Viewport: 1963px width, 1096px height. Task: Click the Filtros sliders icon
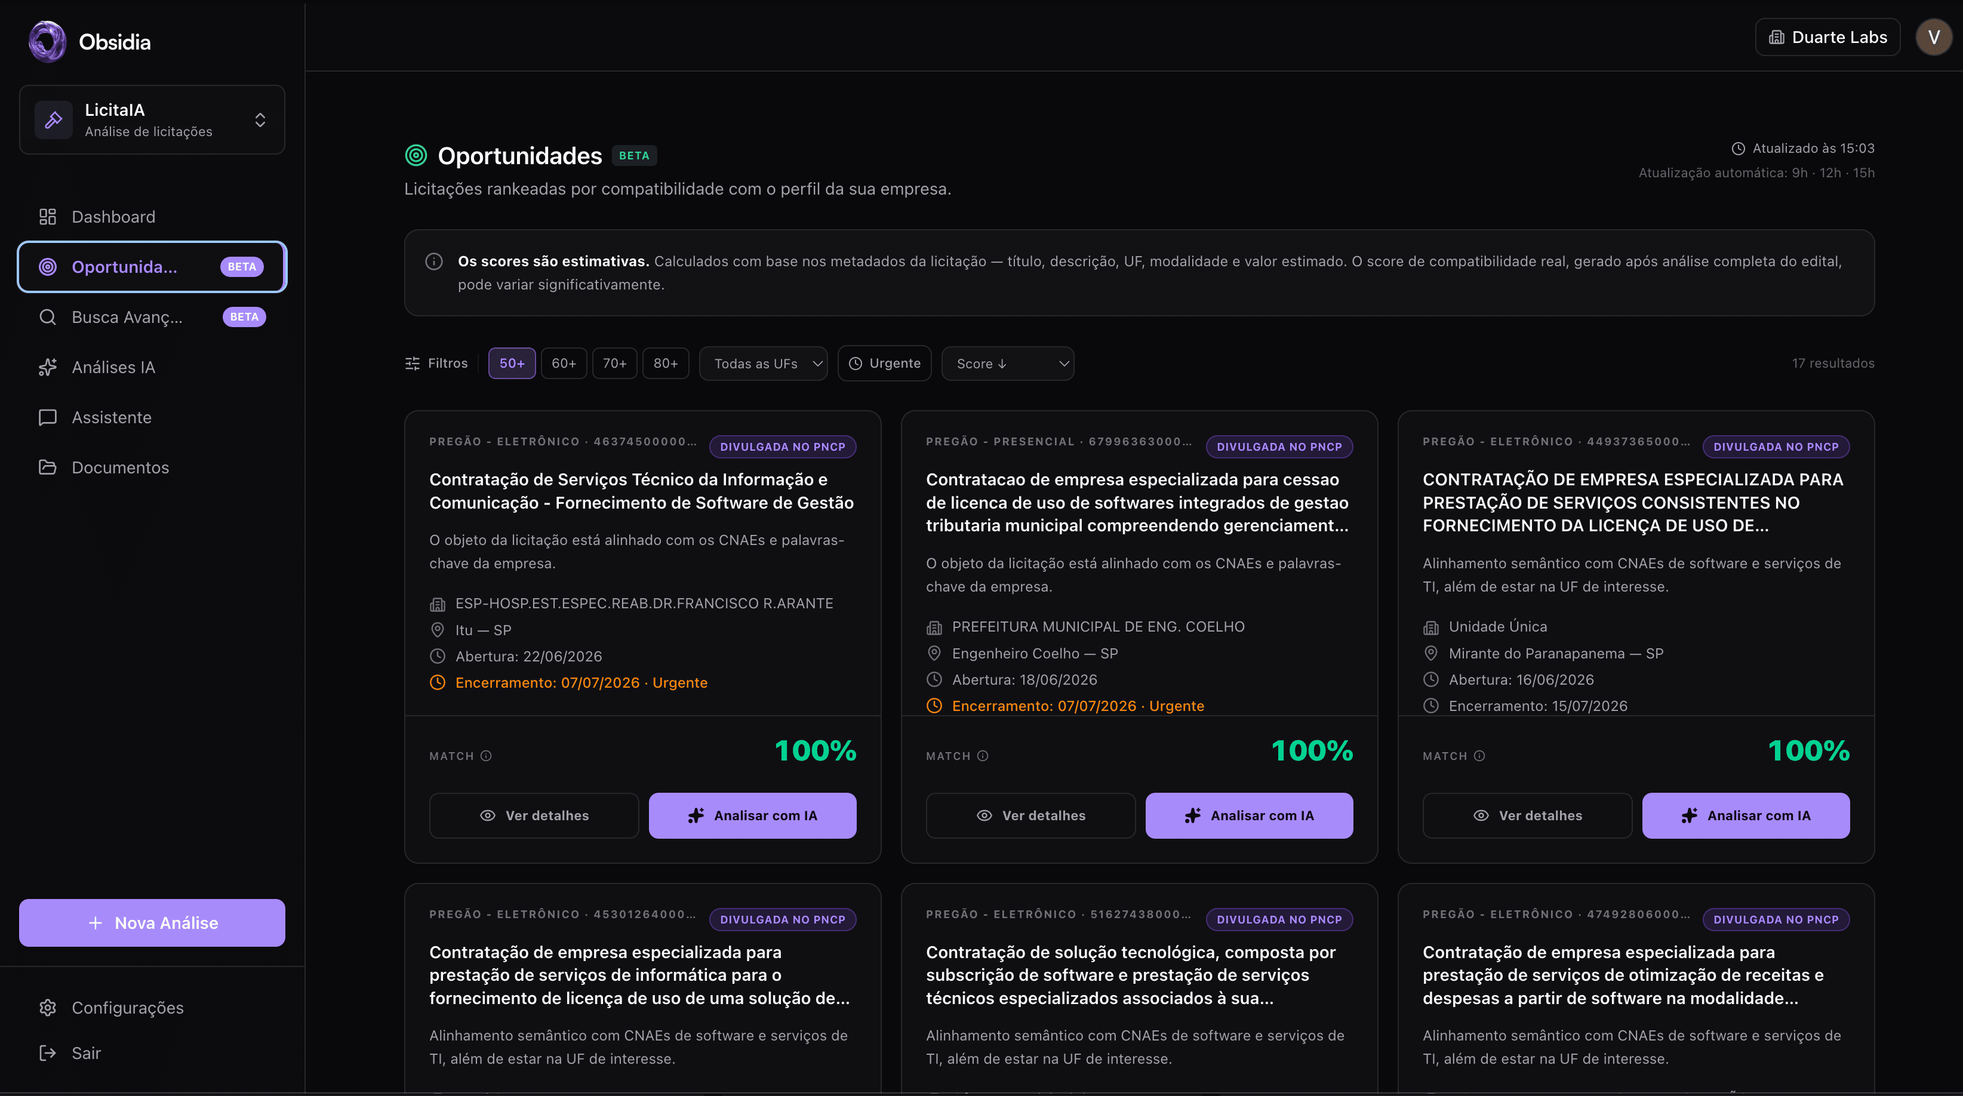(x=413, y=364)
